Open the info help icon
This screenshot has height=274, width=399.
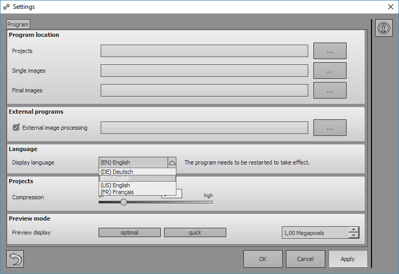384,28
